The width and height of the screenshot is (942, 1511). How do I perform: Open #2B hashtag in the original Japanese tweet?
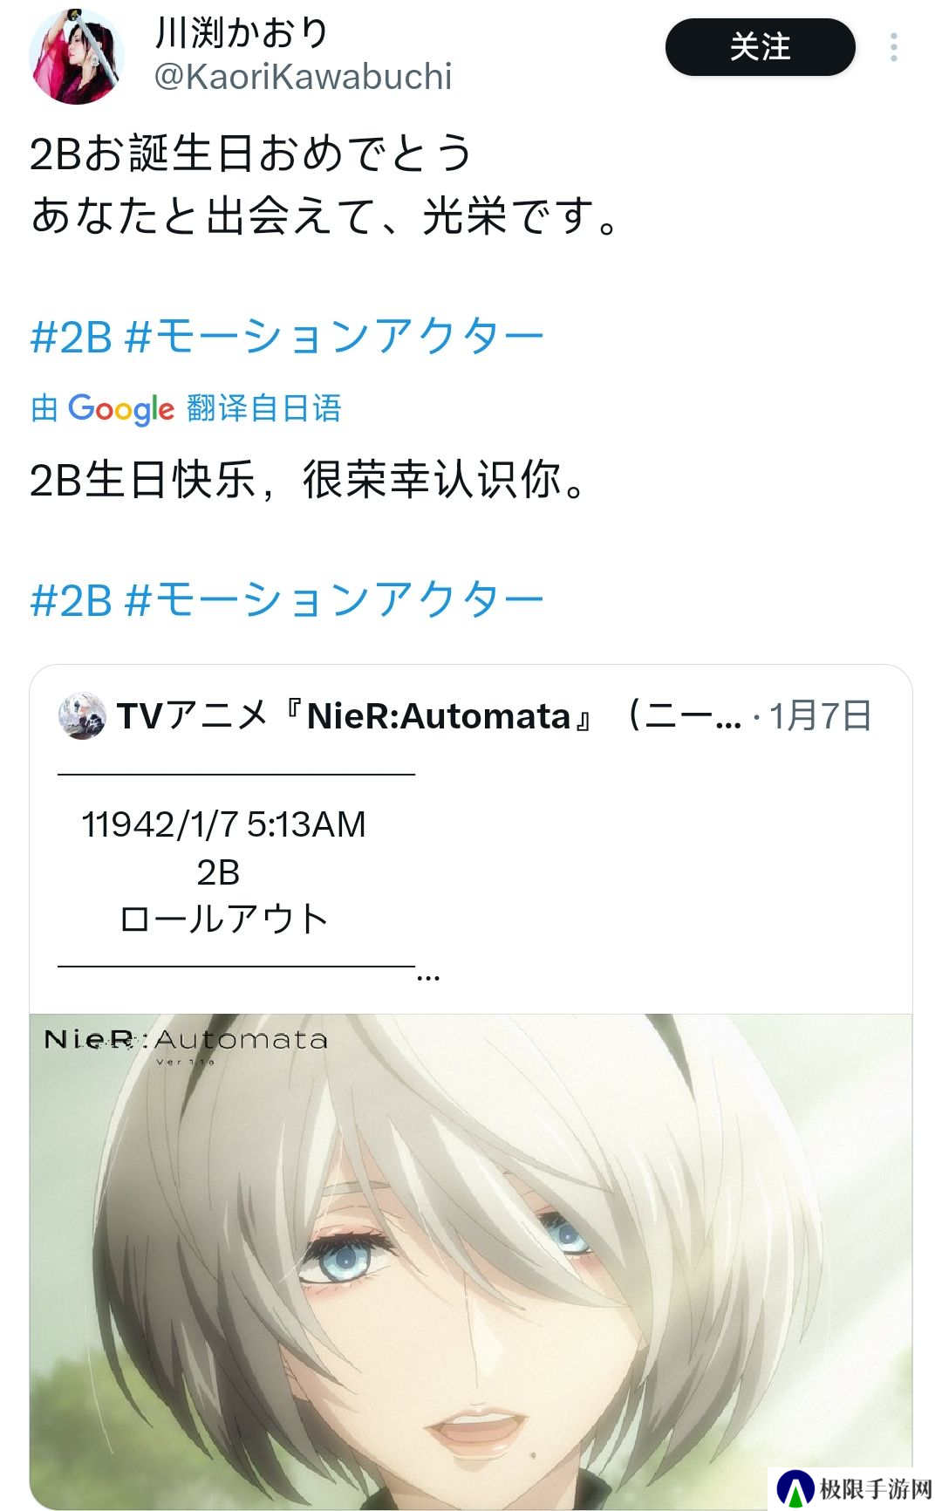pyautogui.click(x=72, y=336)
